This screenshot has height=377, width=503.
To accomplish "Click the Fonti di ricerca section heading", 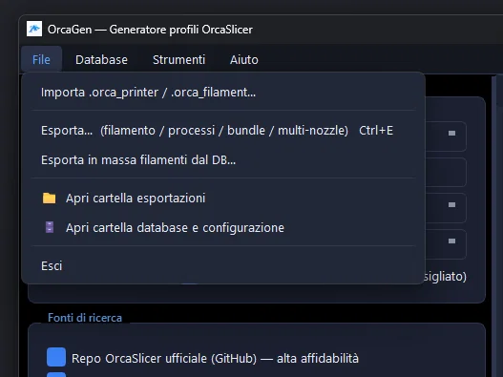I will (85, 318).
